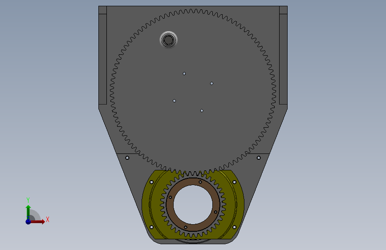Select the topmost small hole on large gear
The image size is (386, 250).
coord(184,73)
